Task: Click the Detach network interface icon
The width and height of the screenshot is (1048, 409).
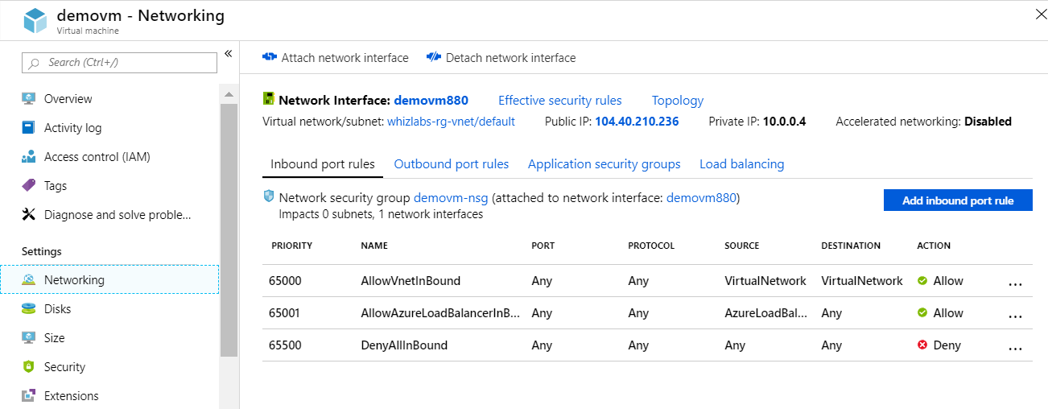Action: tap(434, 58)
